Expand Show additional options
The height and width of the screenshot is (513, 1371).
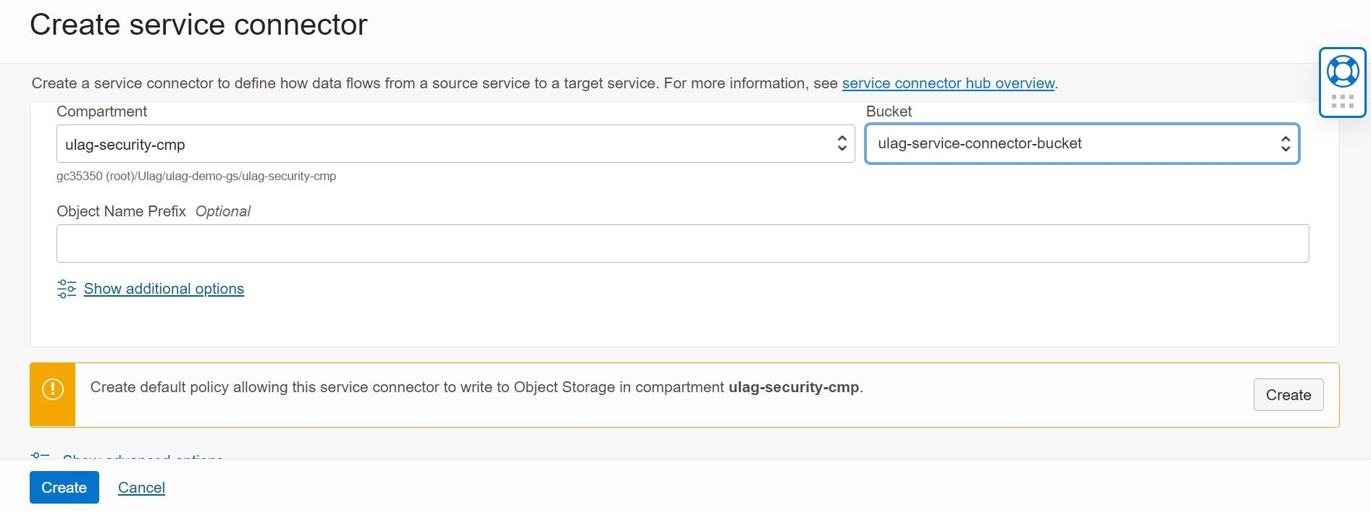click(164, 289)
